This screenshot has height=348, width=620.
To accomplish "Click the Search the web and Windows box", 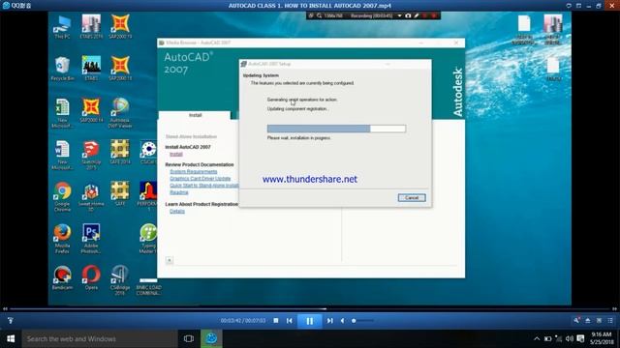I will point(100,338).
